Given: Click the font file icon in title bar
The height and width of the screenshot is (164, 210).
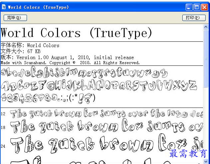Looking at the screenshot, I should (x=4, y=7).
